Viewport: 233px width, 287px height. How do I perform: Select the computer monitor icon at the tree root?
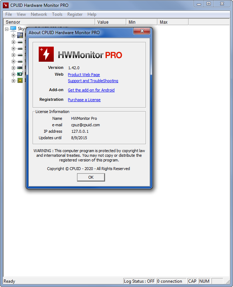(13, 29)
